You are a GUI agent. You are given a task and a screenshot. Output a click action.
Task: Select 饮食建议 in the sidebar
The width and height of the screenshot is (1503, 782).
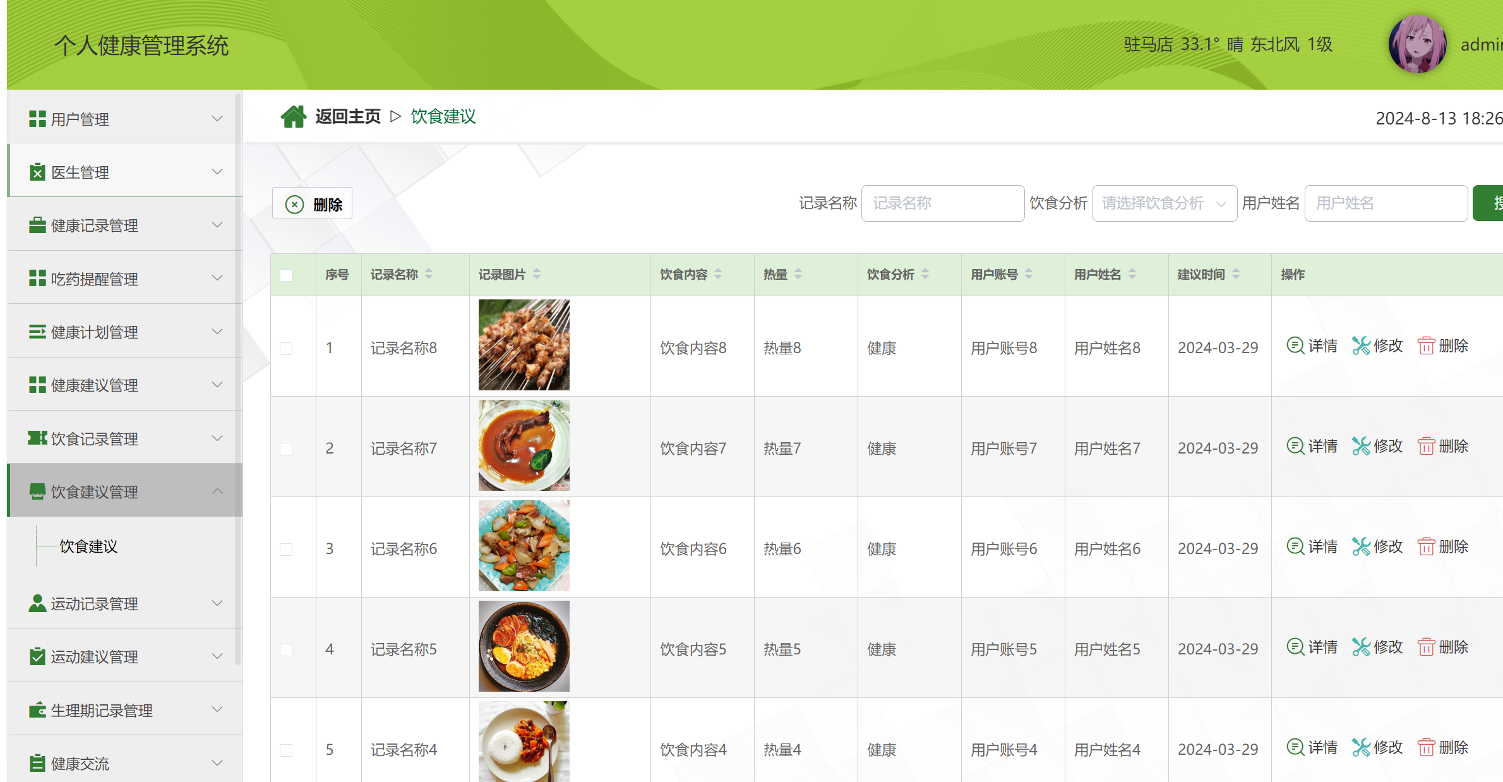pos(88,546)
